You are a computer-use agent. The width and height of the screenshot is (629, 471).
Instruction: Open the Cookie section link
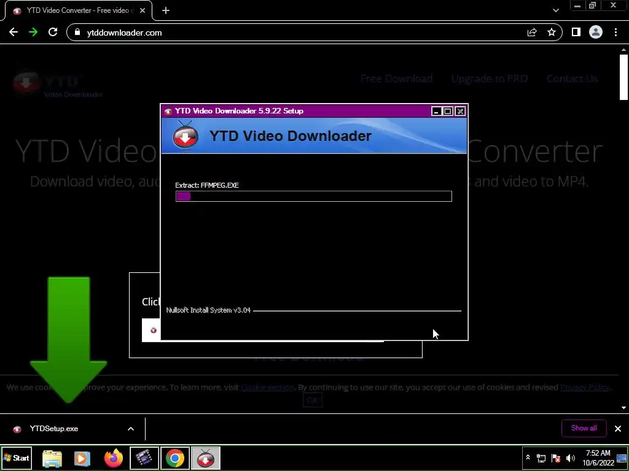(x=268, y=388)
